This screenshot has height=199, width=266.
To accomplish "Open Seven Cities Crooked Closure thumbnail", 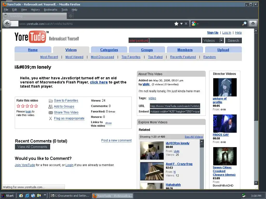I will (x=225, y=156).
